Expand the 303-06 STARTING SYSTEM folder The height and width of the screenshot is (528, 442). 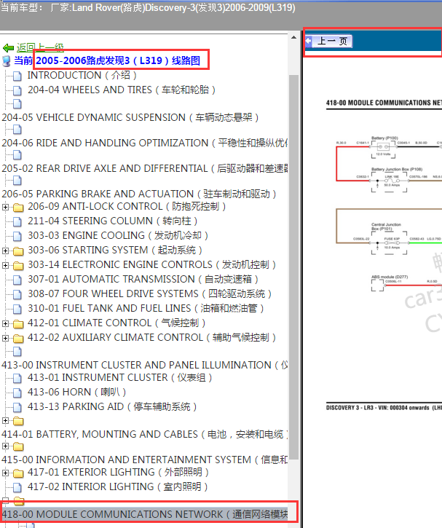point(5,251)
